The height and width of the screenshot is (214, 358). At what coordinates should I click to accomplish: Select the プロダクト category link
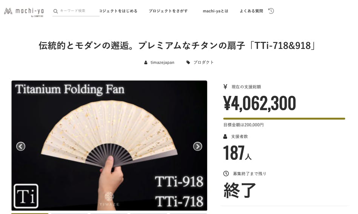[203, 62]
